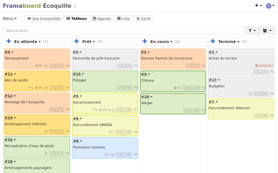
Task: Add a new task in Terminé column
Action: [x=213, y=41]
